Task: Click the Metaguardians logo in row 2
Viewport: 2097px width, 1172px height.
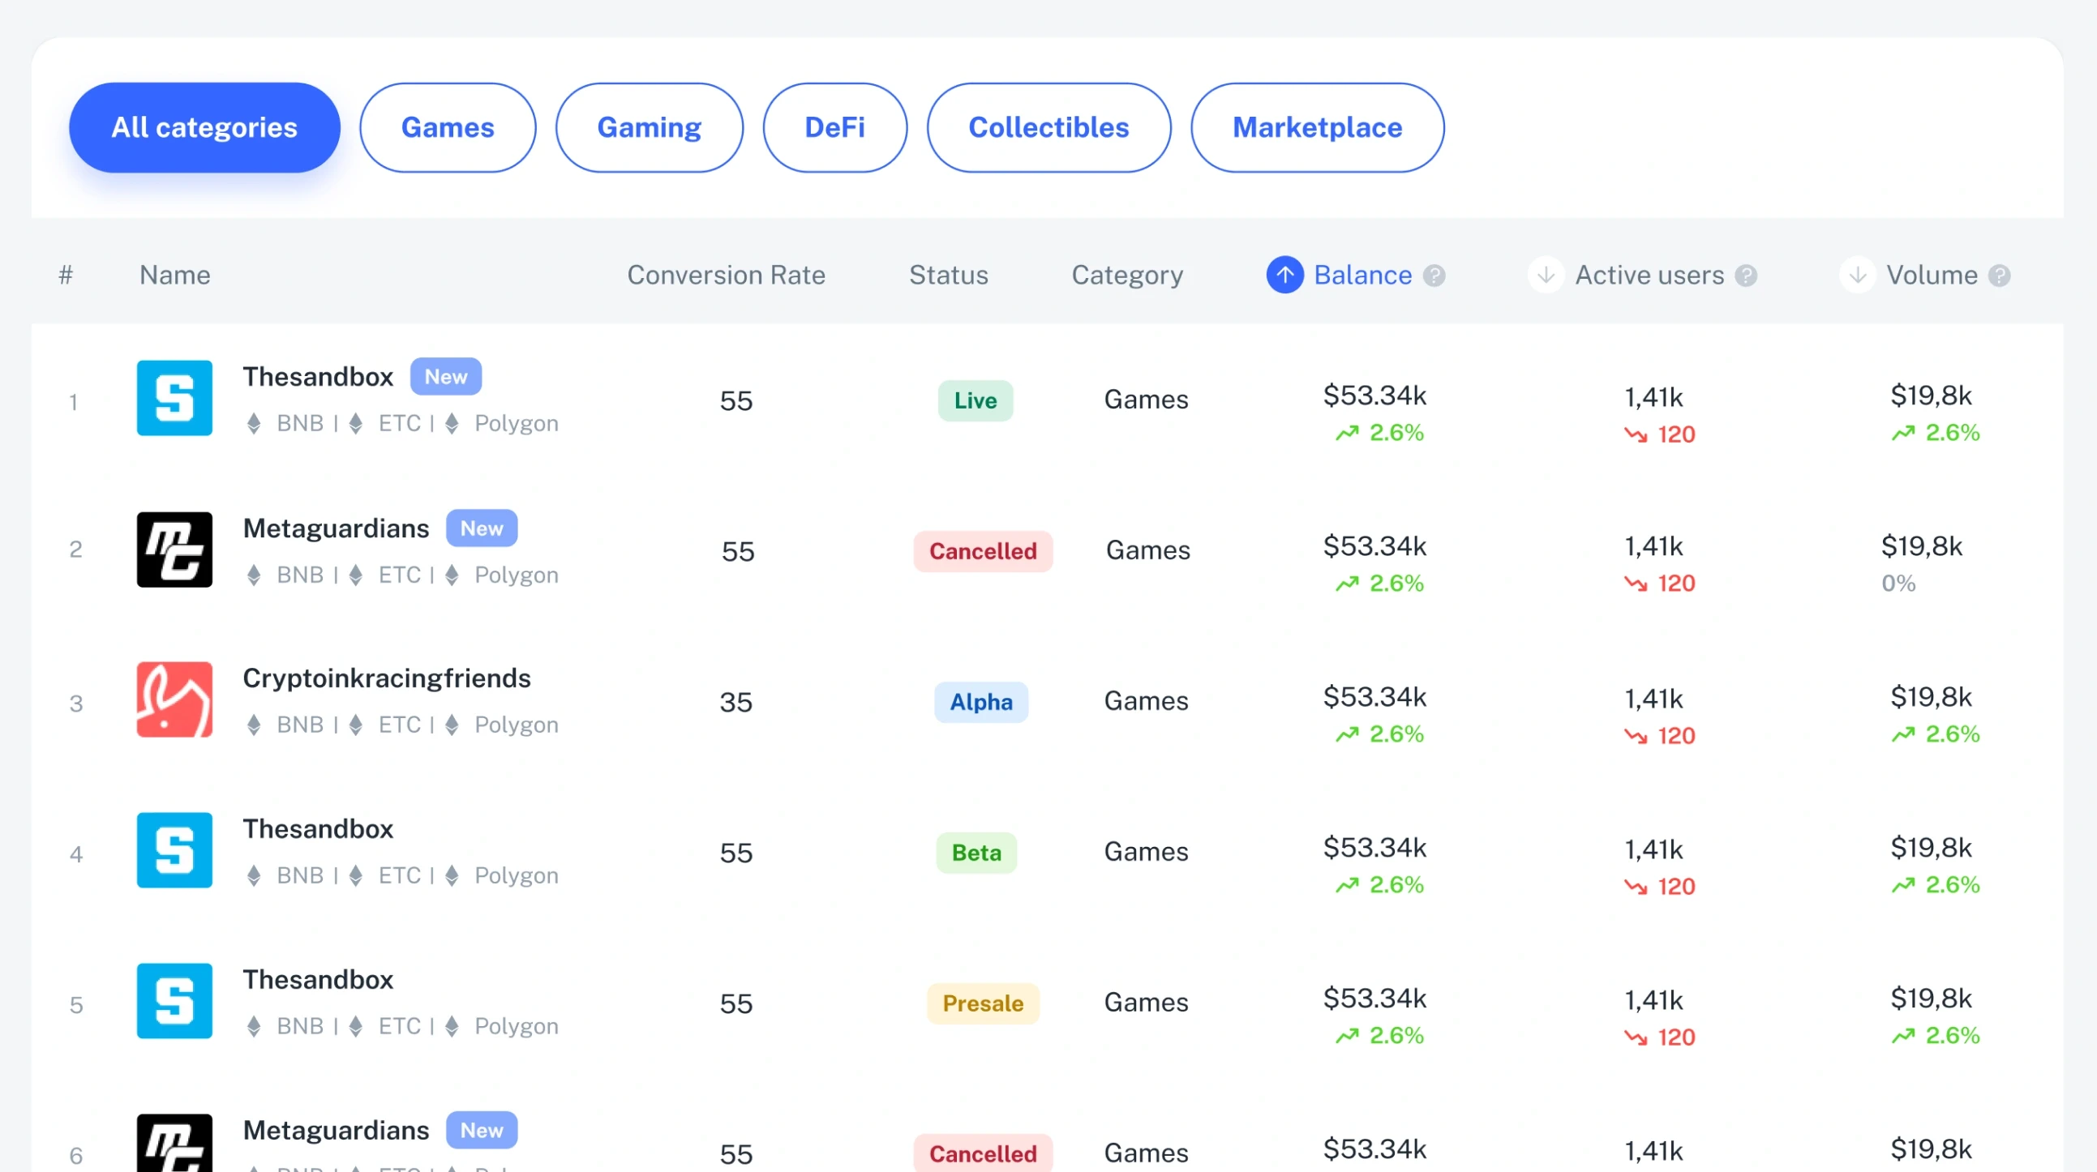Action: coord(174,550)
